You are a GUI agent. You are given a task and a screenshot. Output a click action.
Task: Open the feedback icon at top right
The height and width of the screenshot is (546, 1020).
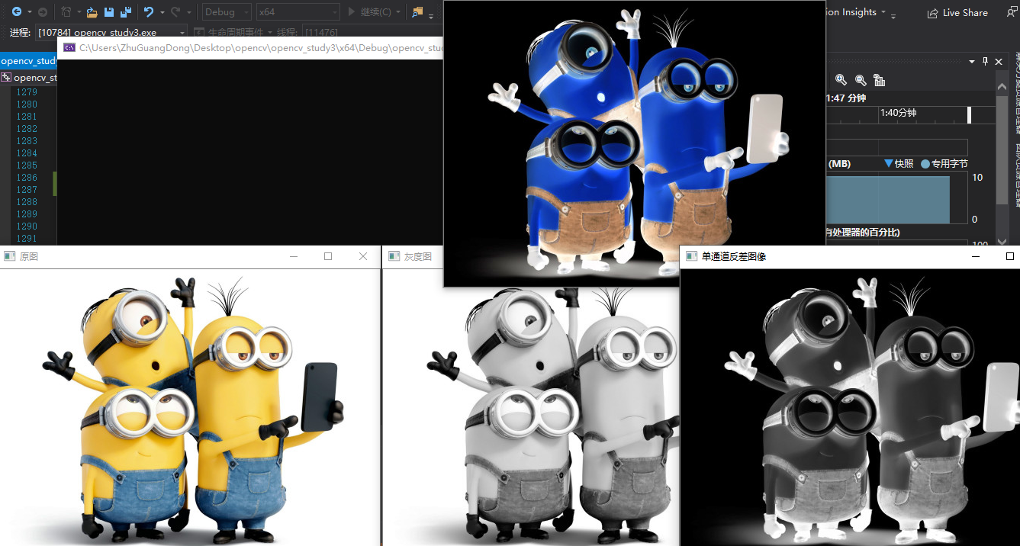tap(1012, 12)
